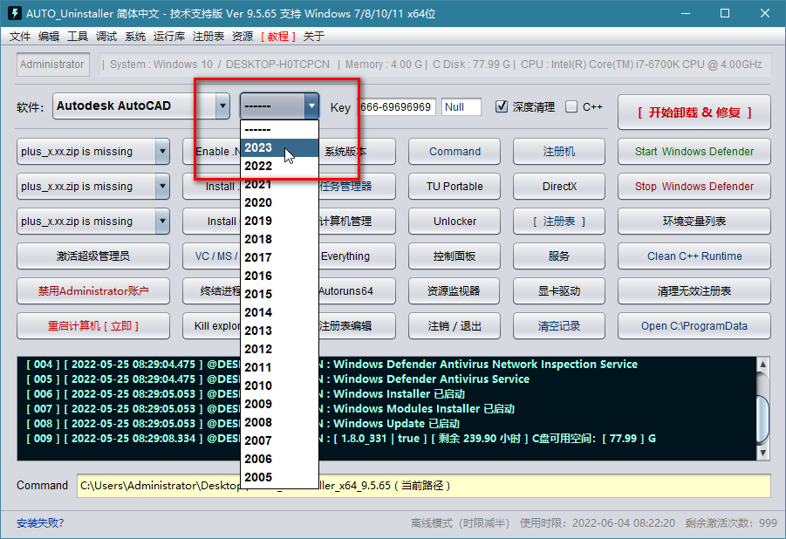Click 禁用Administrator账户 button
The height and width of the screenshot is (539, 786).
(93, 290)
